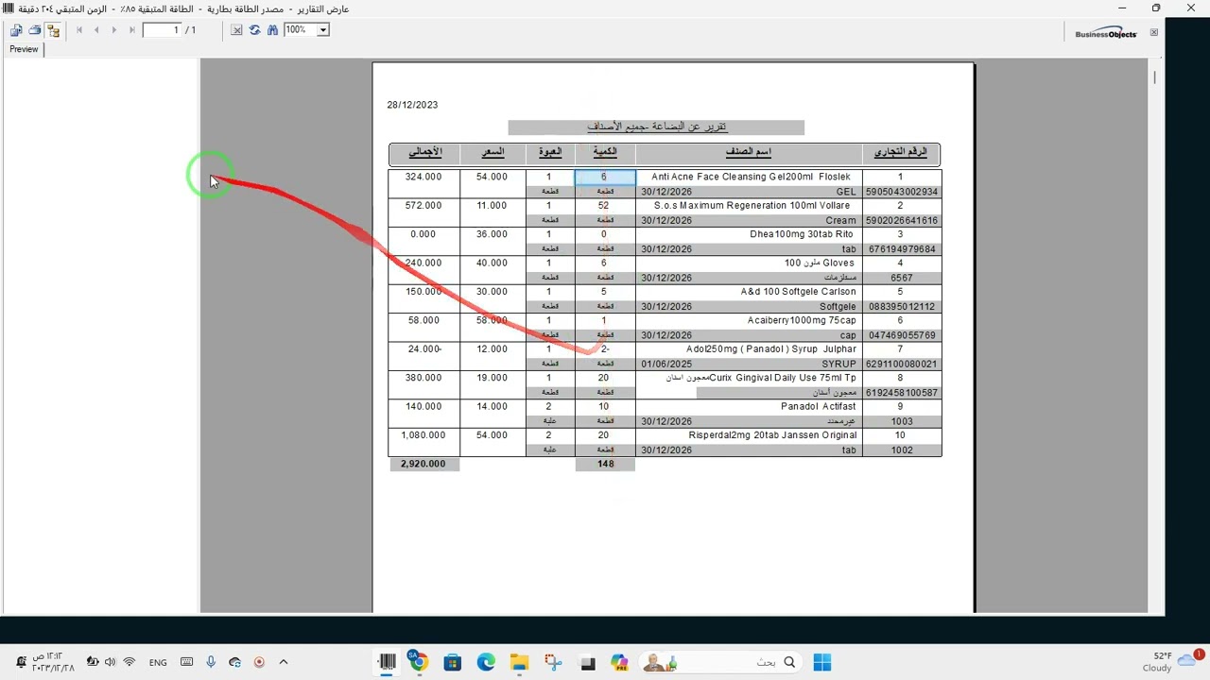Click the Task View taskbar icon
The image size is (1210, 680).
(587, 663)
